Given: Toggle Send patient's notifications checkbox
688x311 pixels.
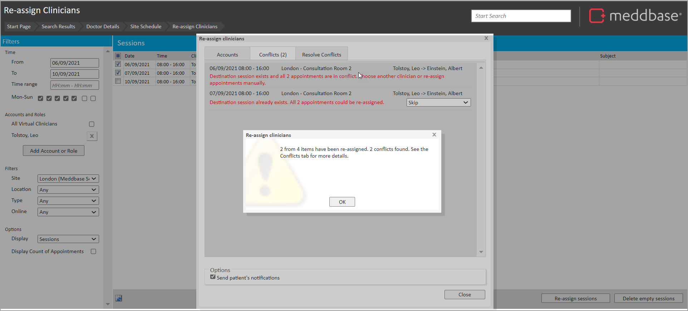Looking at the screenshot, I should point(213,277).
